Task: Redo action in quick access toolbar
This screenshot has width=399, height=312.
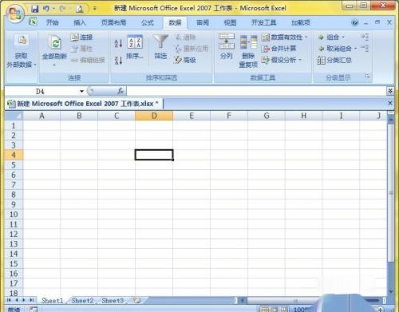Action: tap(62, 9)
